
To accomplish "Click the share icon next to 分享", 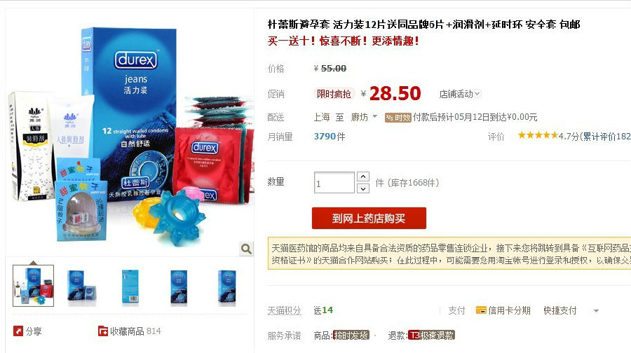I will pyautogui.click(x=18, y=331).
